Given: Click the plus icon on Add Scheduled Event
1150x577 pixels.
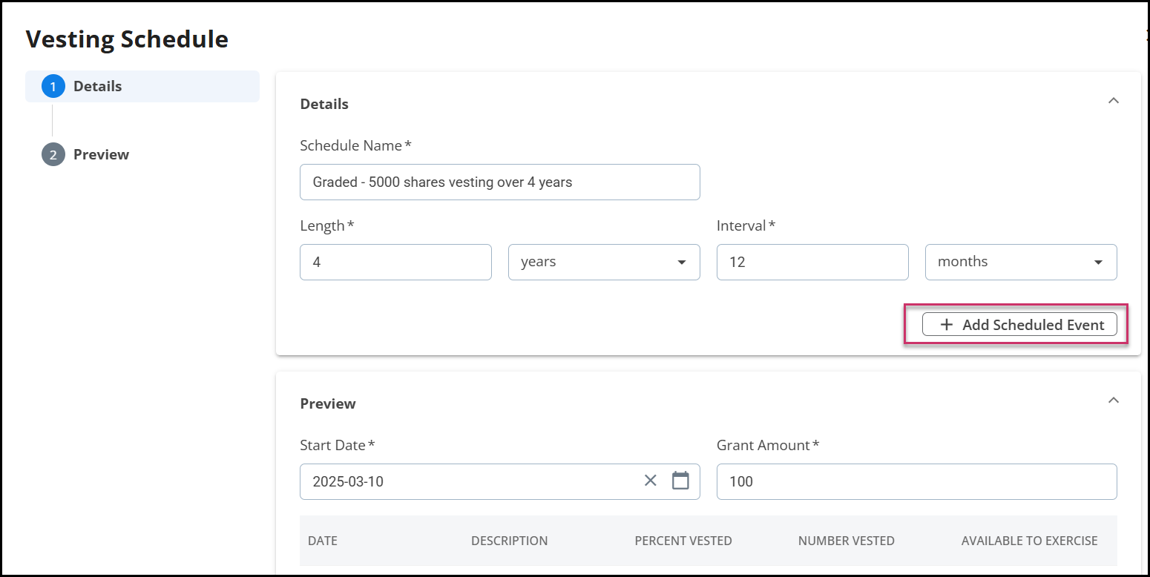Looking at the screenshot, I should tap(946, 325).
